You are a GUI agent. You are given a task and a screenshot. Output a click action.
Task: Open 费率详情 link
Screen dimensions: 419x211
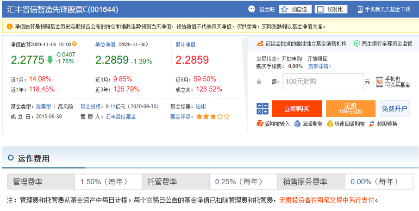(319, 66)
